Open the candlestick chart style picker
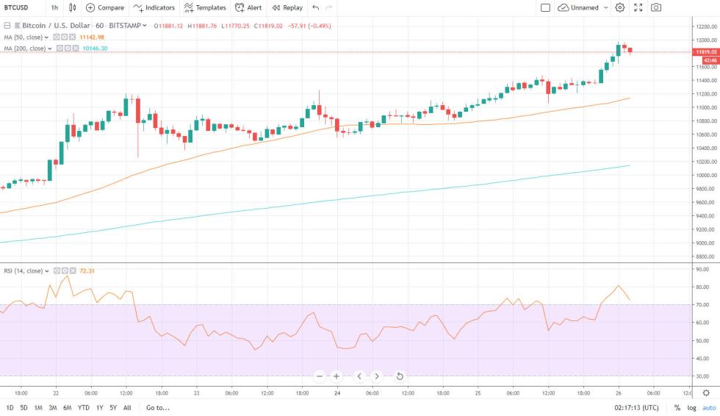 pyautogui.click(x=72, y=7)
